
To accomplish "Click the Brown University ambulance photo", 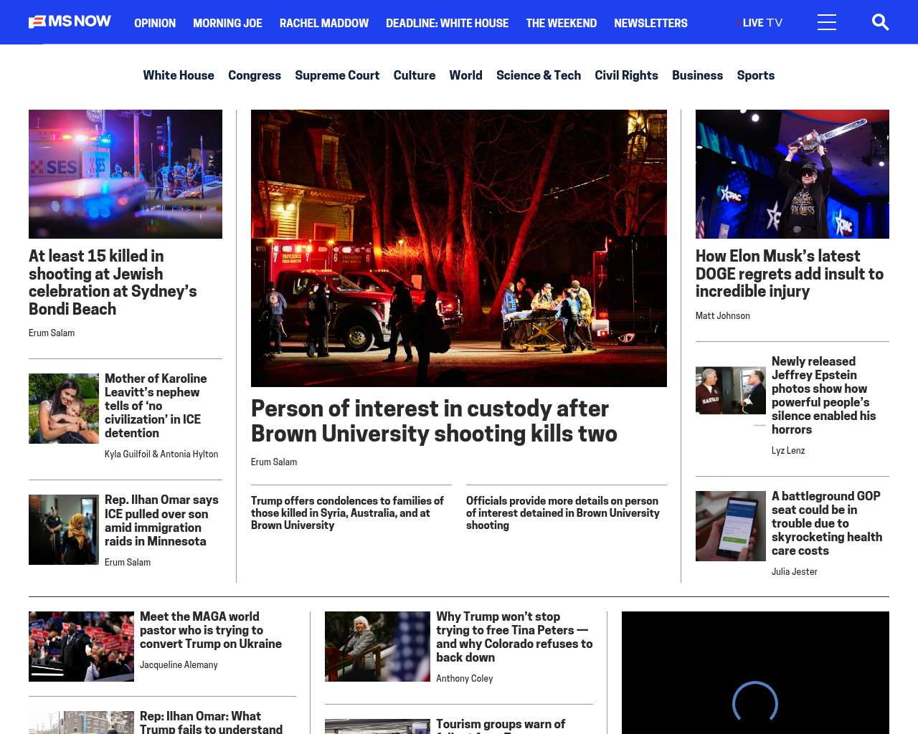I will (x=458, y=248).
